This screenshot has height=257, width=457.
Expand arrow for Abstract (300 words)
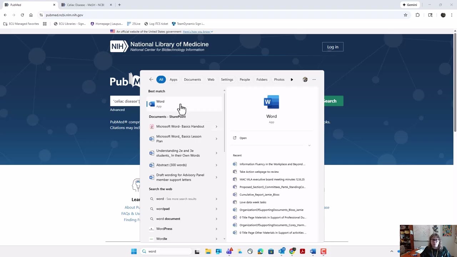click(x=216, y=165)
